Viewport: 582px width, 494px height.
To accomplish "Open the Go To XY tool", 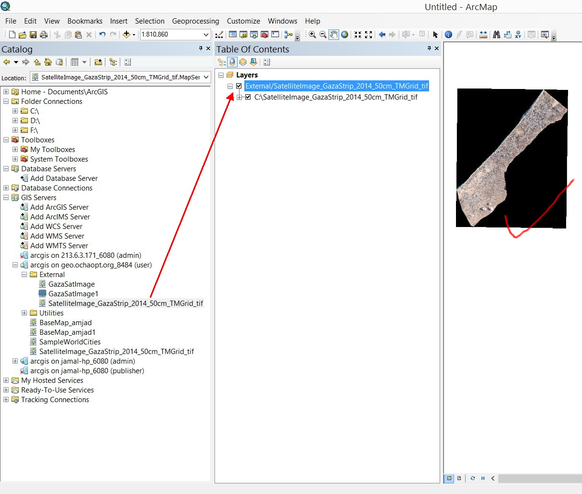I will point(518,35).
